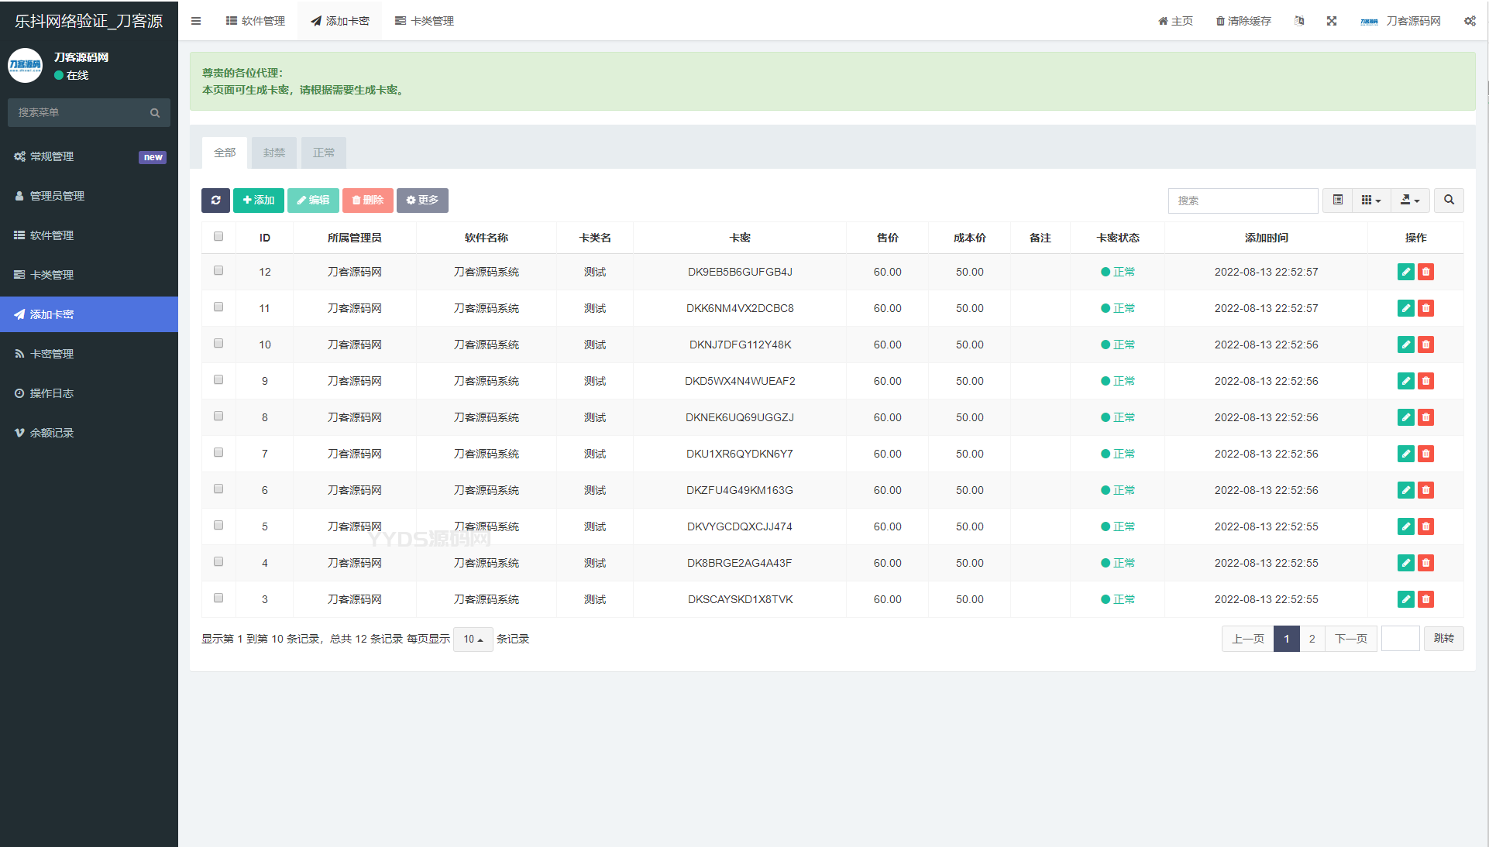1489x847 pixels.
Task: Open the columns visibility dropdown
Action: (1370, 201)
